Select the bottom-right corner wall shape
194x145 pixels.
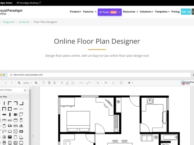(x=21, y=103)
